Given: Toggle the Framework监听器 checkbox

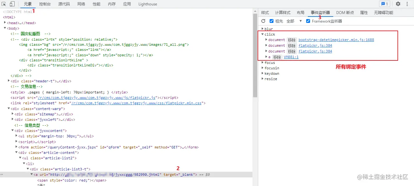Looking at the screenshot, I should point(308,21).
